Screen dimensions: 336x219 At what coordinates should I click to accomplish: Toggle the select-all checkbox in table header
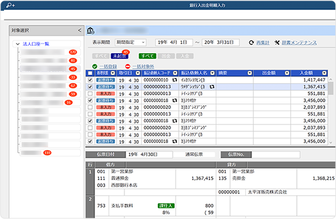click(x=90, y=73)
